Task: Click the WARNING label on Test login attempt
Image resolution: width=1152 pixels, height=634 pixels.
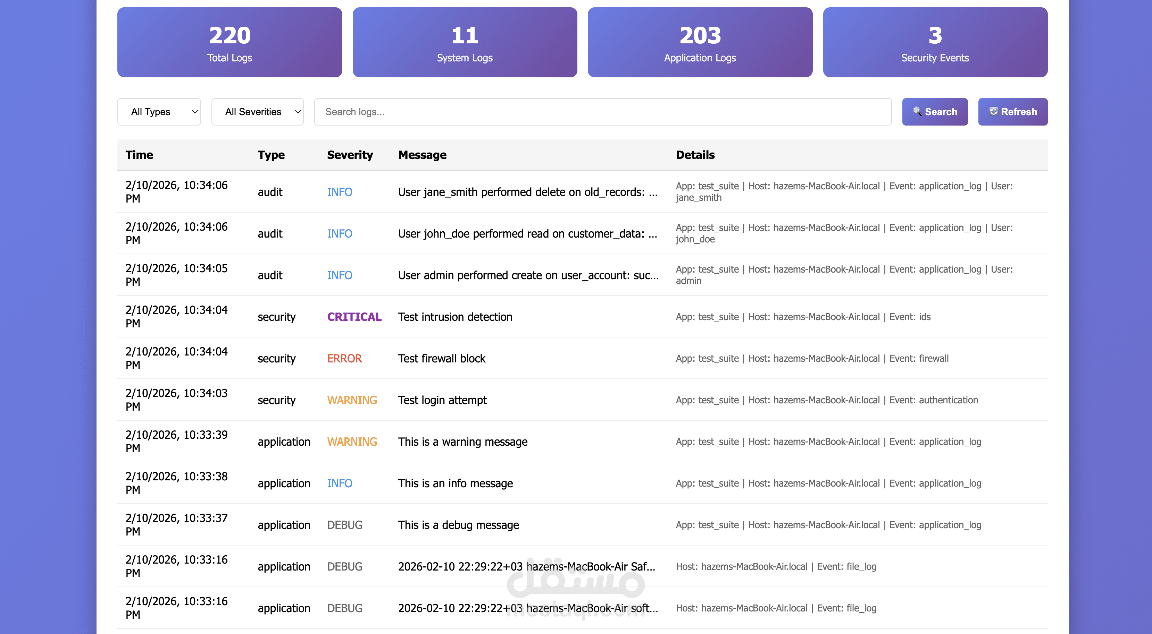Action: [352, 400]
